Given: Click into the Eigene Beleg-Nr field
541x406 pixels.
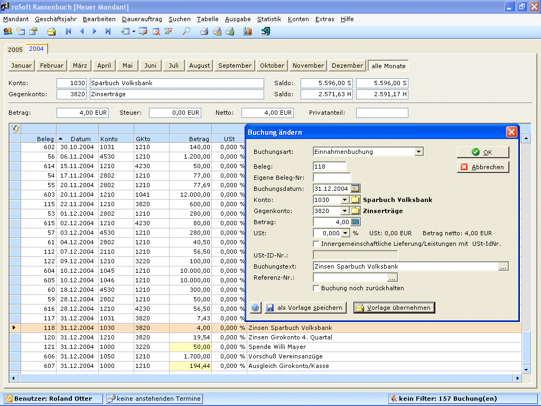Looking at the screenshot, I should [331, 178].
